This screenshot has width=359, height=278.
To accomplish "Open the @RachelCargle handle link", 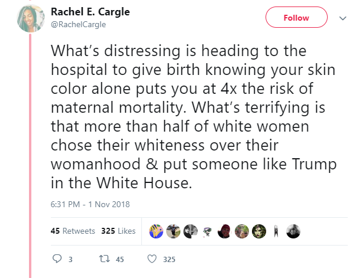I will (x=78, y=24).
